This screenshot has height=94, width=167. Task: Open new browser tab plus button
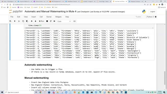[x=146, y=2]
